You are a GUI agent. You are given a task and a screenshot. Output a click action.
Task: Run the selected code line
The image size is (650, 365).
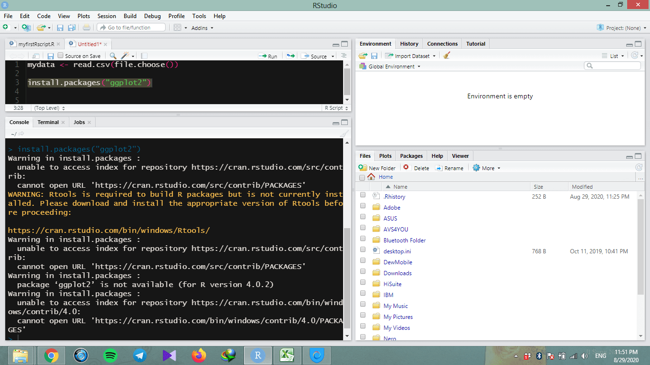click(268, 56)
